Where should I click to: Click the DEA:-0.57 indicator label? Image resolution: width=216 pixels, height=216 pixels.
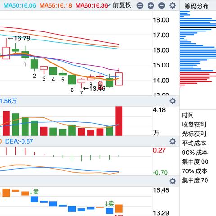pyautogui.click(x=19, y=141)
